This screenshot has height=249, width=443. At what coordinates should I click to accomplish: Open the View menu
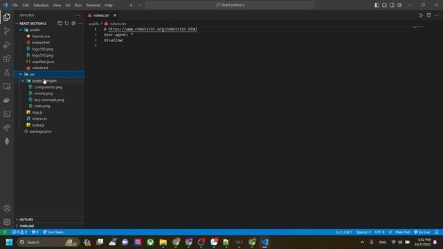[x=57, y=5]
